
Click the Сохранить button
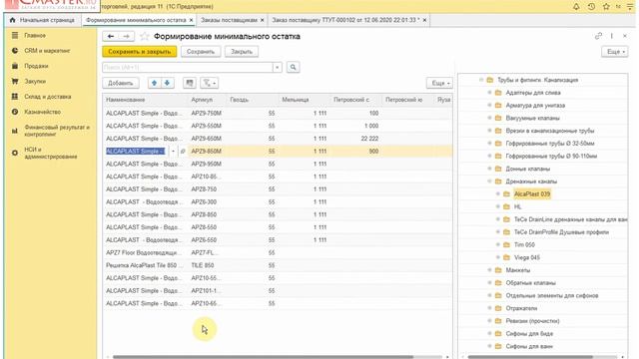pyautogui.click(x=201, y=52)
